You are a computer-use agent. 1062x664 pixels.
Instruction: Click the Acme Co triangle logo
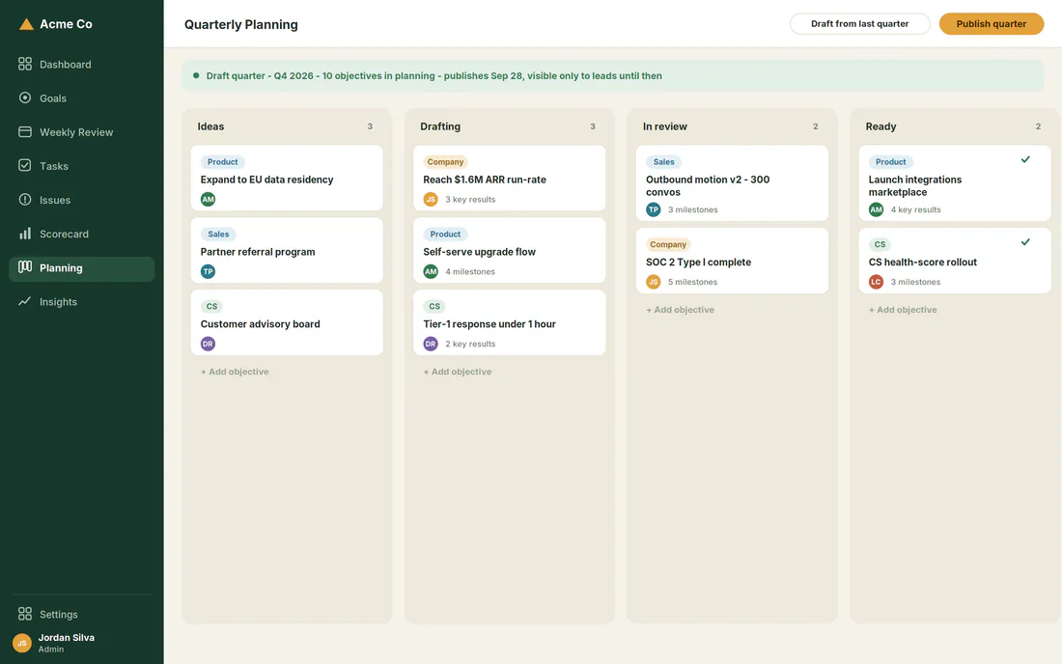26,24
